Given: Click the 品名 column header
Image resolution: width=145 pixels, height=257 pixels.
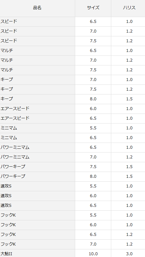Looking at the screenshot, I should (37, 8).
